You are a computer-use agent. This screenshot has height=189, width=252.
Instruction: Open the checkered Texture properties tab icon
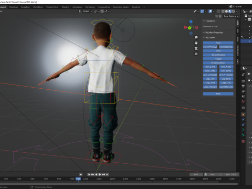[243, 141]
